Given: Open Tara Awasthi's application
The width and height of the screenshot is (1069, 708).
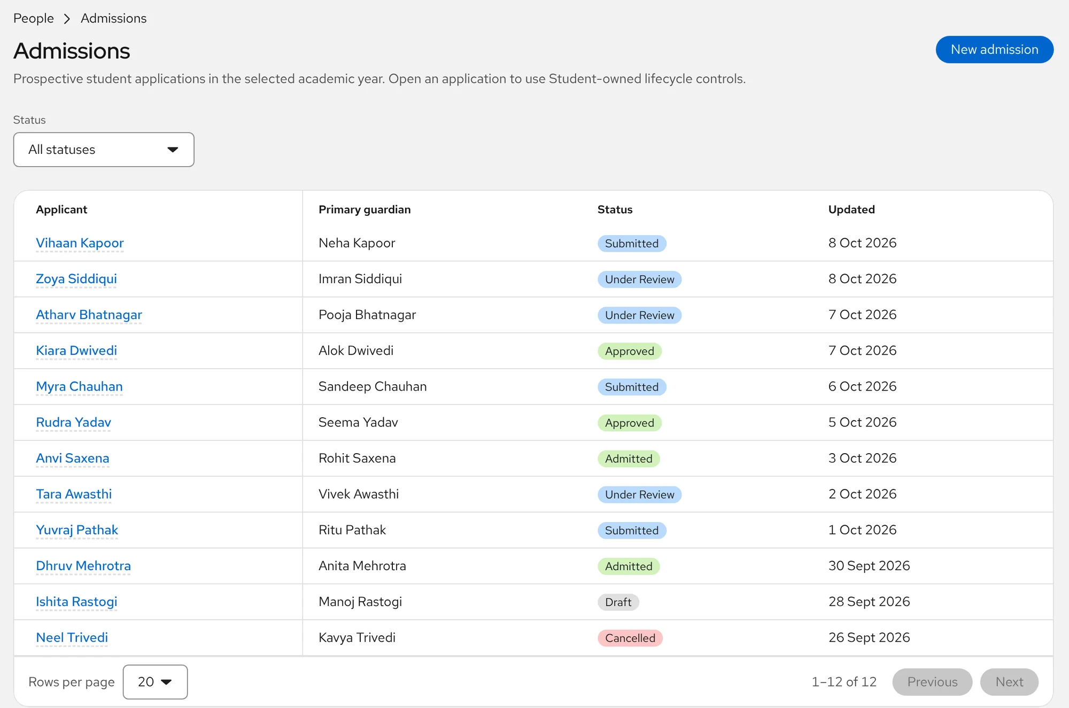Looking at the screenshot, I should click(x=74, y=494).
